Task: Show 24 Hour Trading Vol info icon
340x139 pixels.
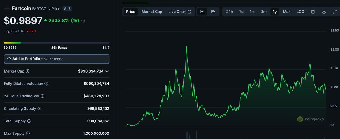Action: tap(42, 96)
